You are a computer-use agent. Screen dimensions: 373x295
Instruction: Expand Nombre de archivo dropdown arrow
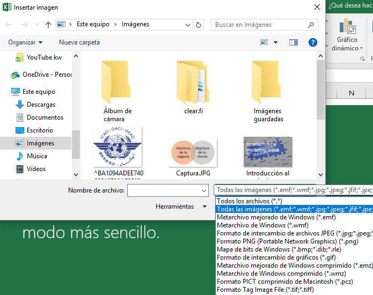pos(203,190)
